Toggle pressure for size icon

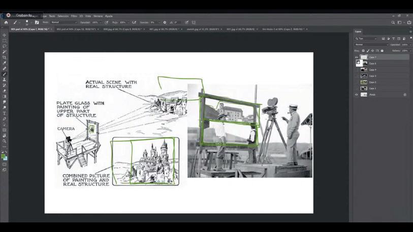pos(187,22)
